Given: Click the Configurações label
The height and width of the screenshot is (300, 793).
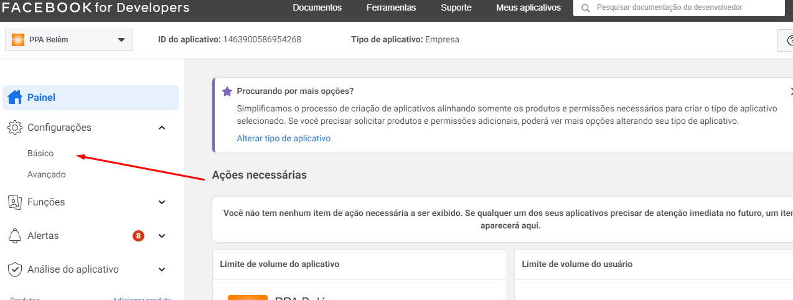Looking at the screenshot, I should (59, 128).
